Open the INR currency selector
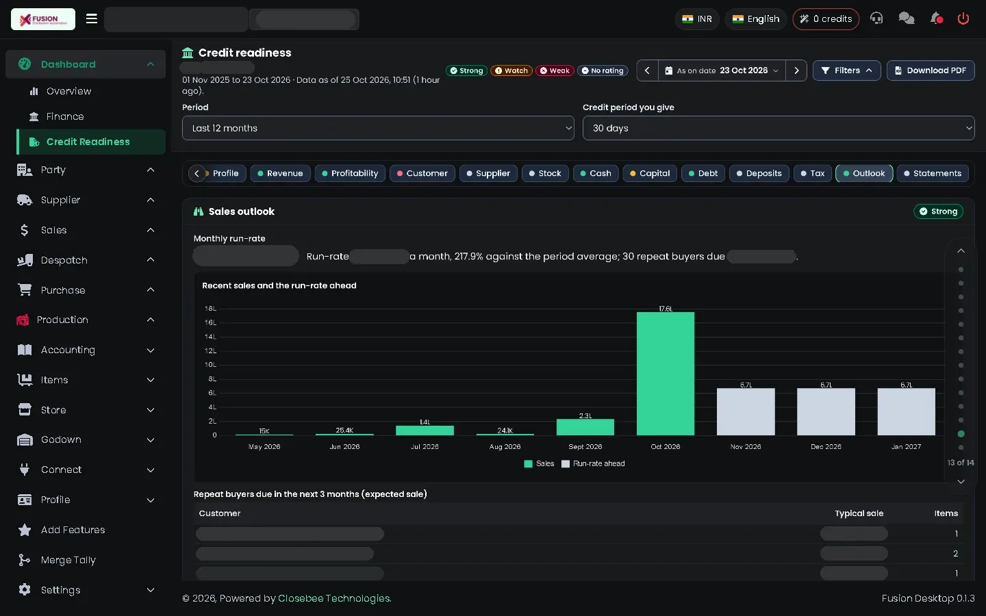This screenshot has height=616, width=986. tap(697, 19)
